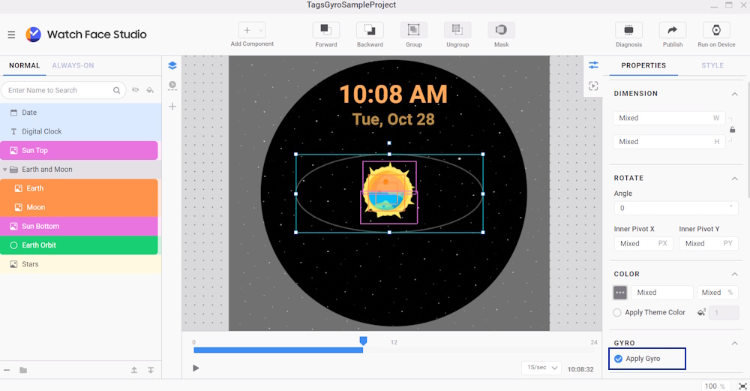The height and width of the screenshot is (391, 750).
Task: Toggle layer visibility eye icon
Action: (136, 90)
